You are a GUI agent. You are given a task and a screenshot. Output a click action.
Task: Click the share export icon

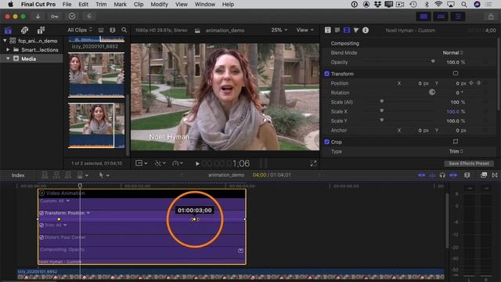click(x=491, y=16)
